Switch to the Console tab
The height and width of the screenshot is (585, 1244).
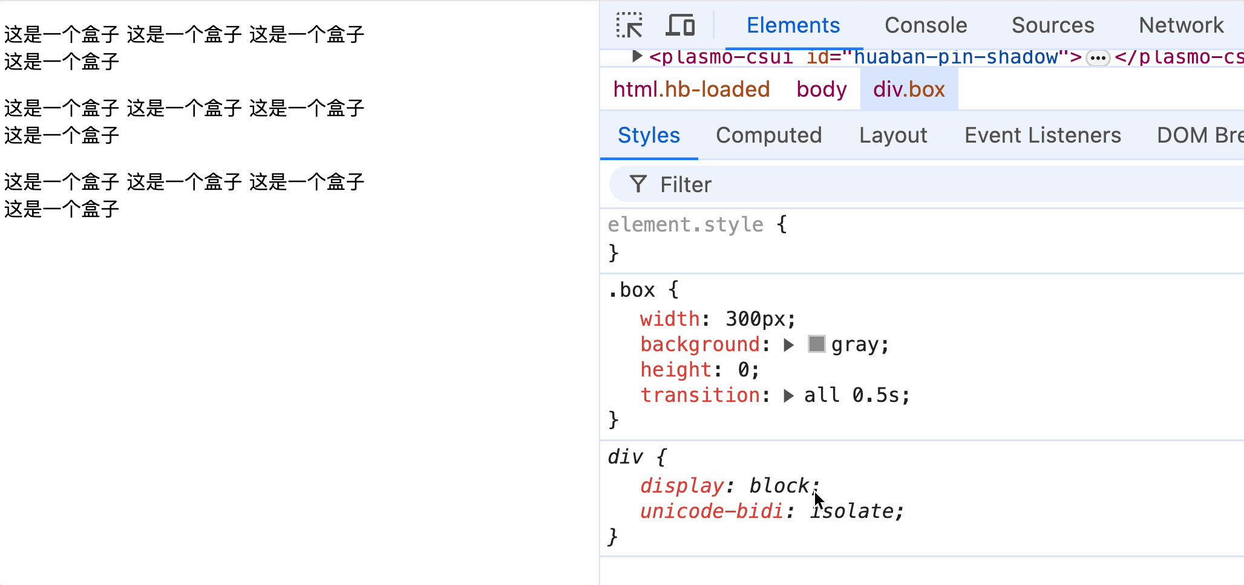coord(926,25)
